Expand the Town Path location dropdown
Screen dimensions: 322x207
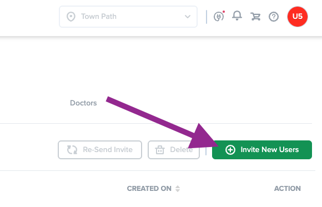(128, 17)
